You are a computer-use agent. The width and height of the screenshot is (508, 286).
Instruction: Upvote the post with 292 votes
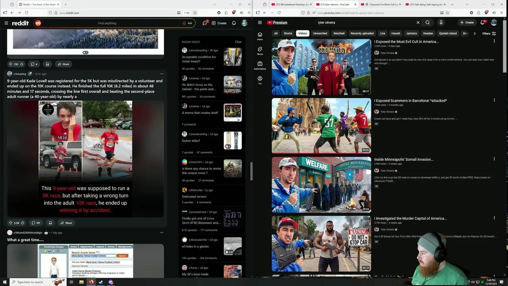pyautogui.click(x=11, y=64)
